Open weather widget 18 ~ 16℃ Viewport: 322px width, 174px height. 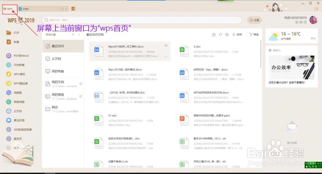pyautogui.click(x=291, y=36)
